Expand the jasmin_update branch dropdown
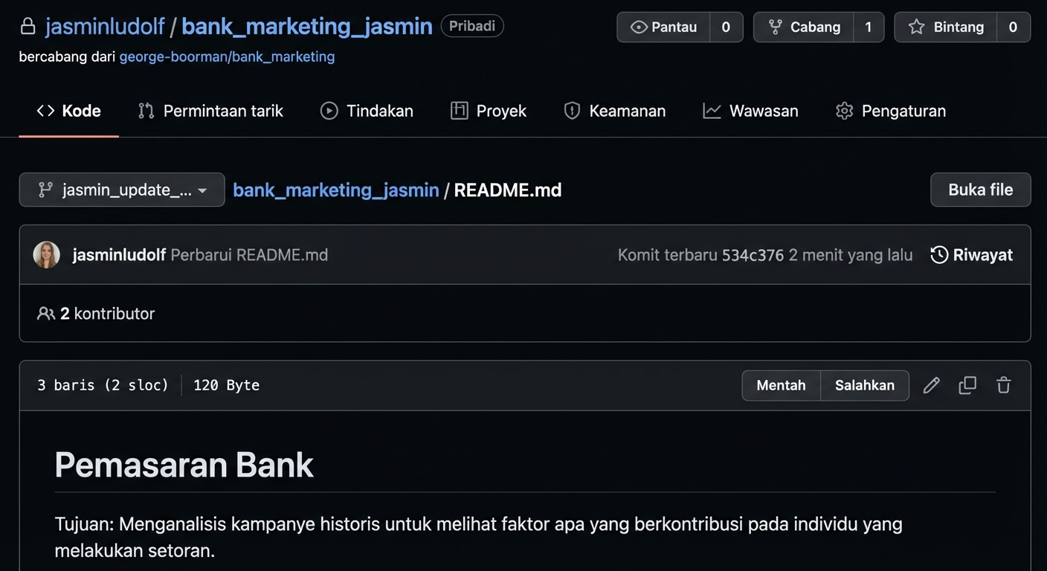Image resolution: width=1047 pixels, height=571 pixels. click(x=122, y=190)
